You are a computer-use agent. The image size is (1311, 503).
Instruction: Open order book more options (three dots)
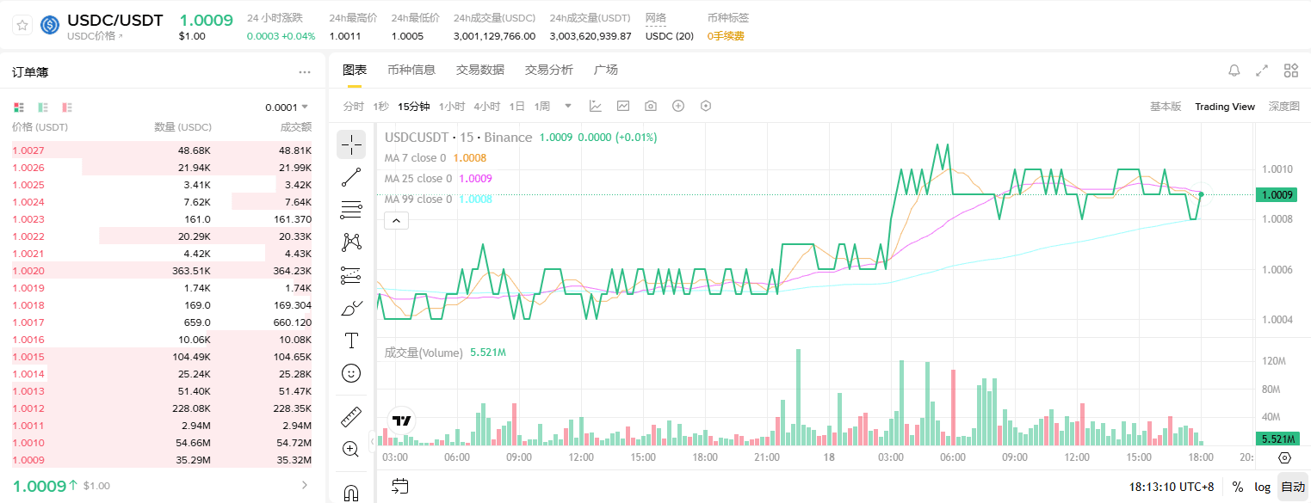pyautogui.click(x=305, y=72)
